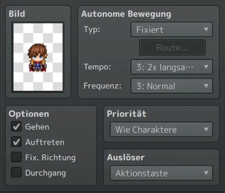Toggle the Gehen checkbox
Viewport: 225px width, 193px height.
16,126
